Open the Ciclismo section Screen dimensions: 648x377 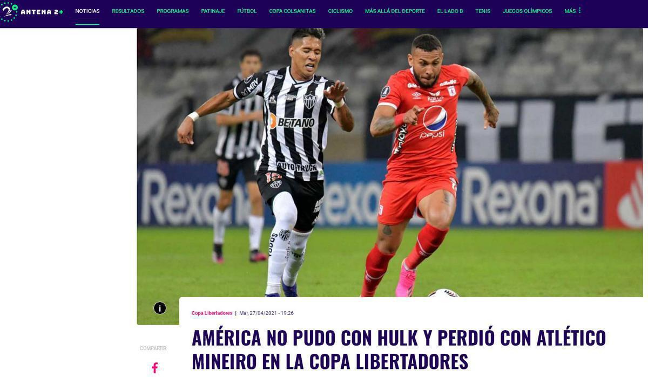(340, 11)
